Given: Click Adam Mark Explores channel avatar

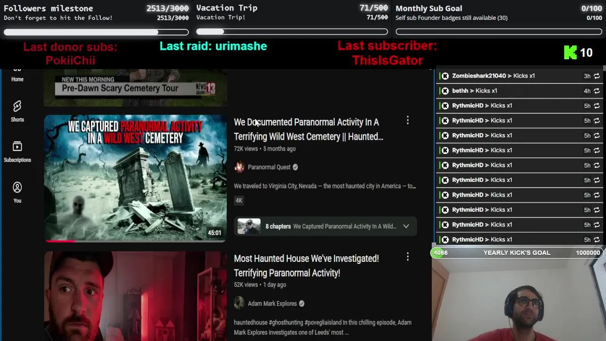Looking at the screenshot, I should point(239,303).
